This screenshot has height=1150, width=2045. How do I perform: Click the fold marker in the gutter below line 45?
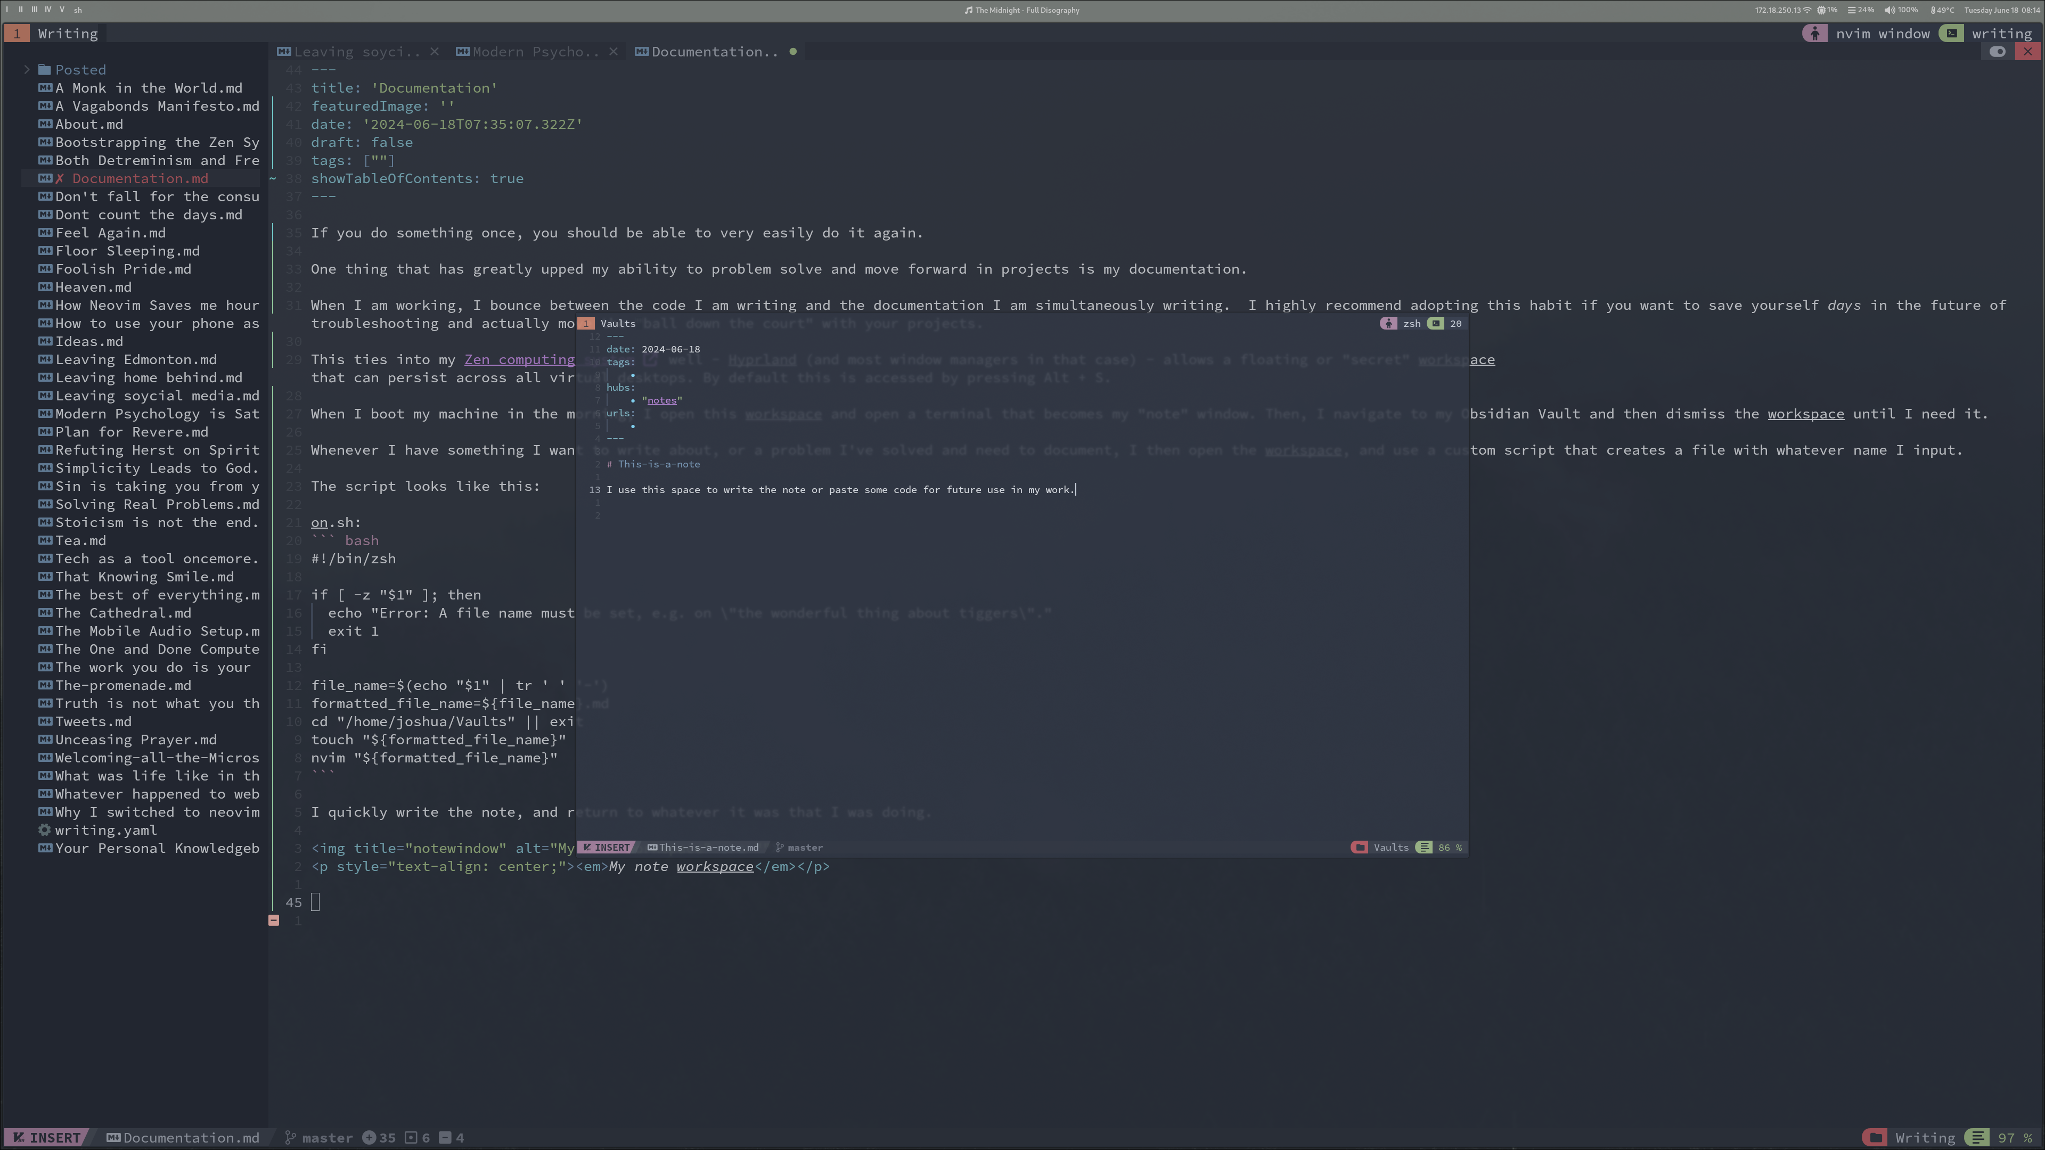(274, 921)
